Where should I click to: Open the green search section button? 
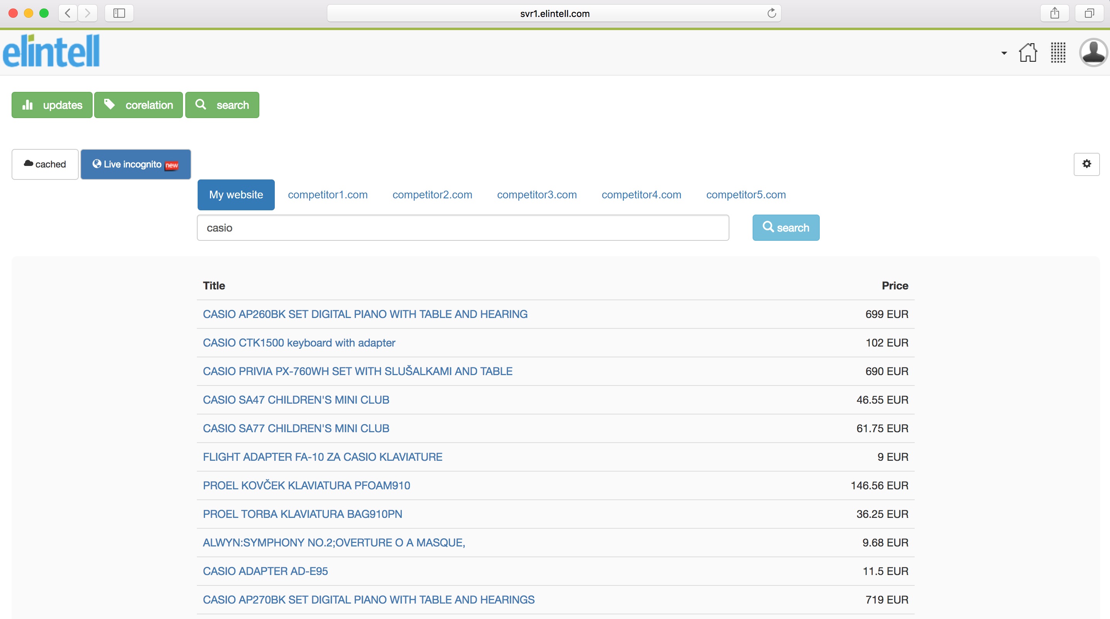(x=222, y=105)
